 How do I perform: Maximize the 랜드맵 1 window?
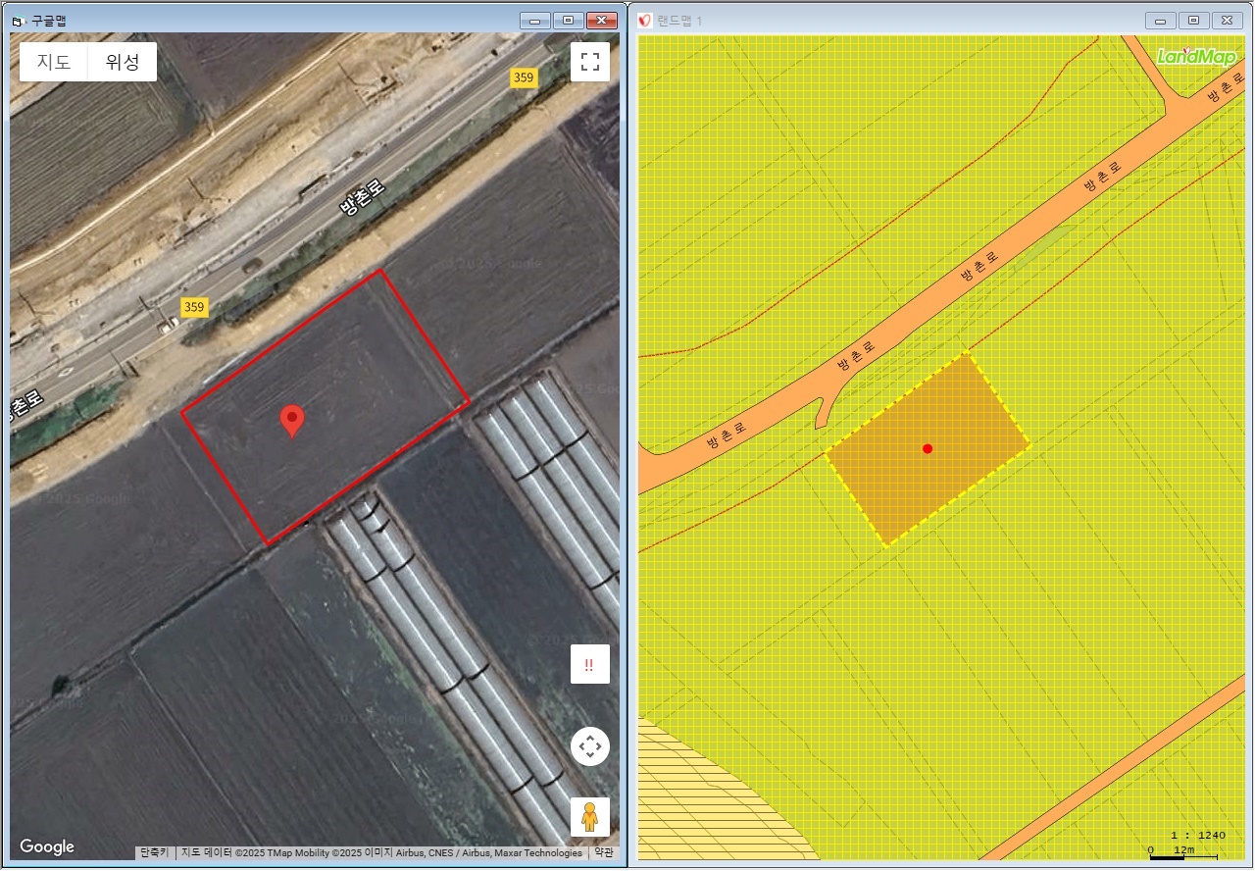1193,20
